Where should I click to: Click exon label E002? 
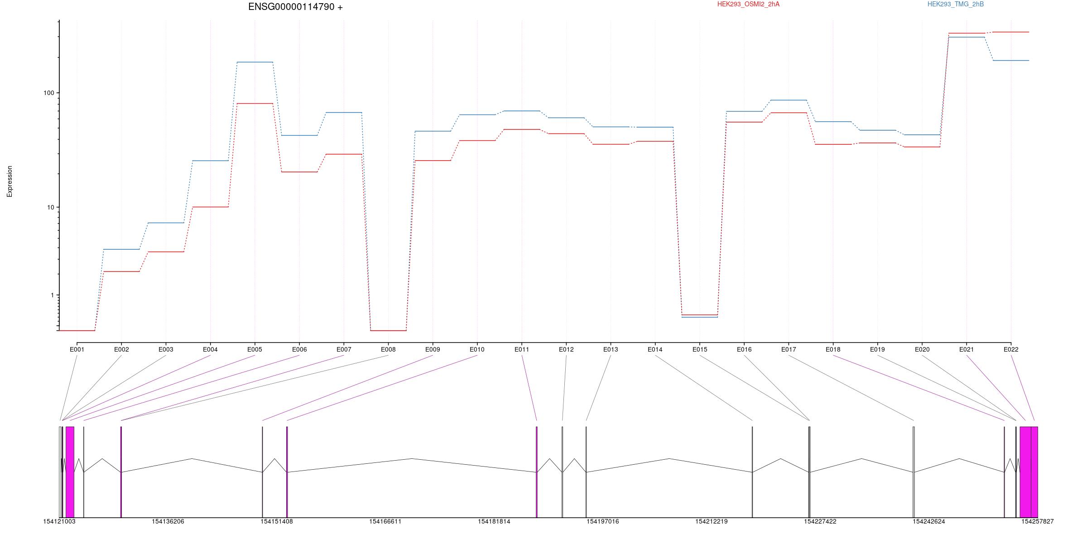121,349
